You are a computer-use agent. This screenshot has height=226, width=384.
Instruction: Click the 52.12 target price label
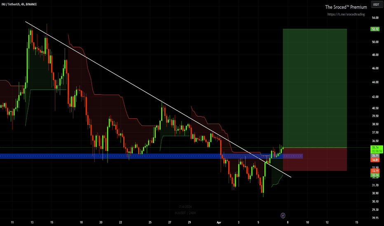(375, 29)
